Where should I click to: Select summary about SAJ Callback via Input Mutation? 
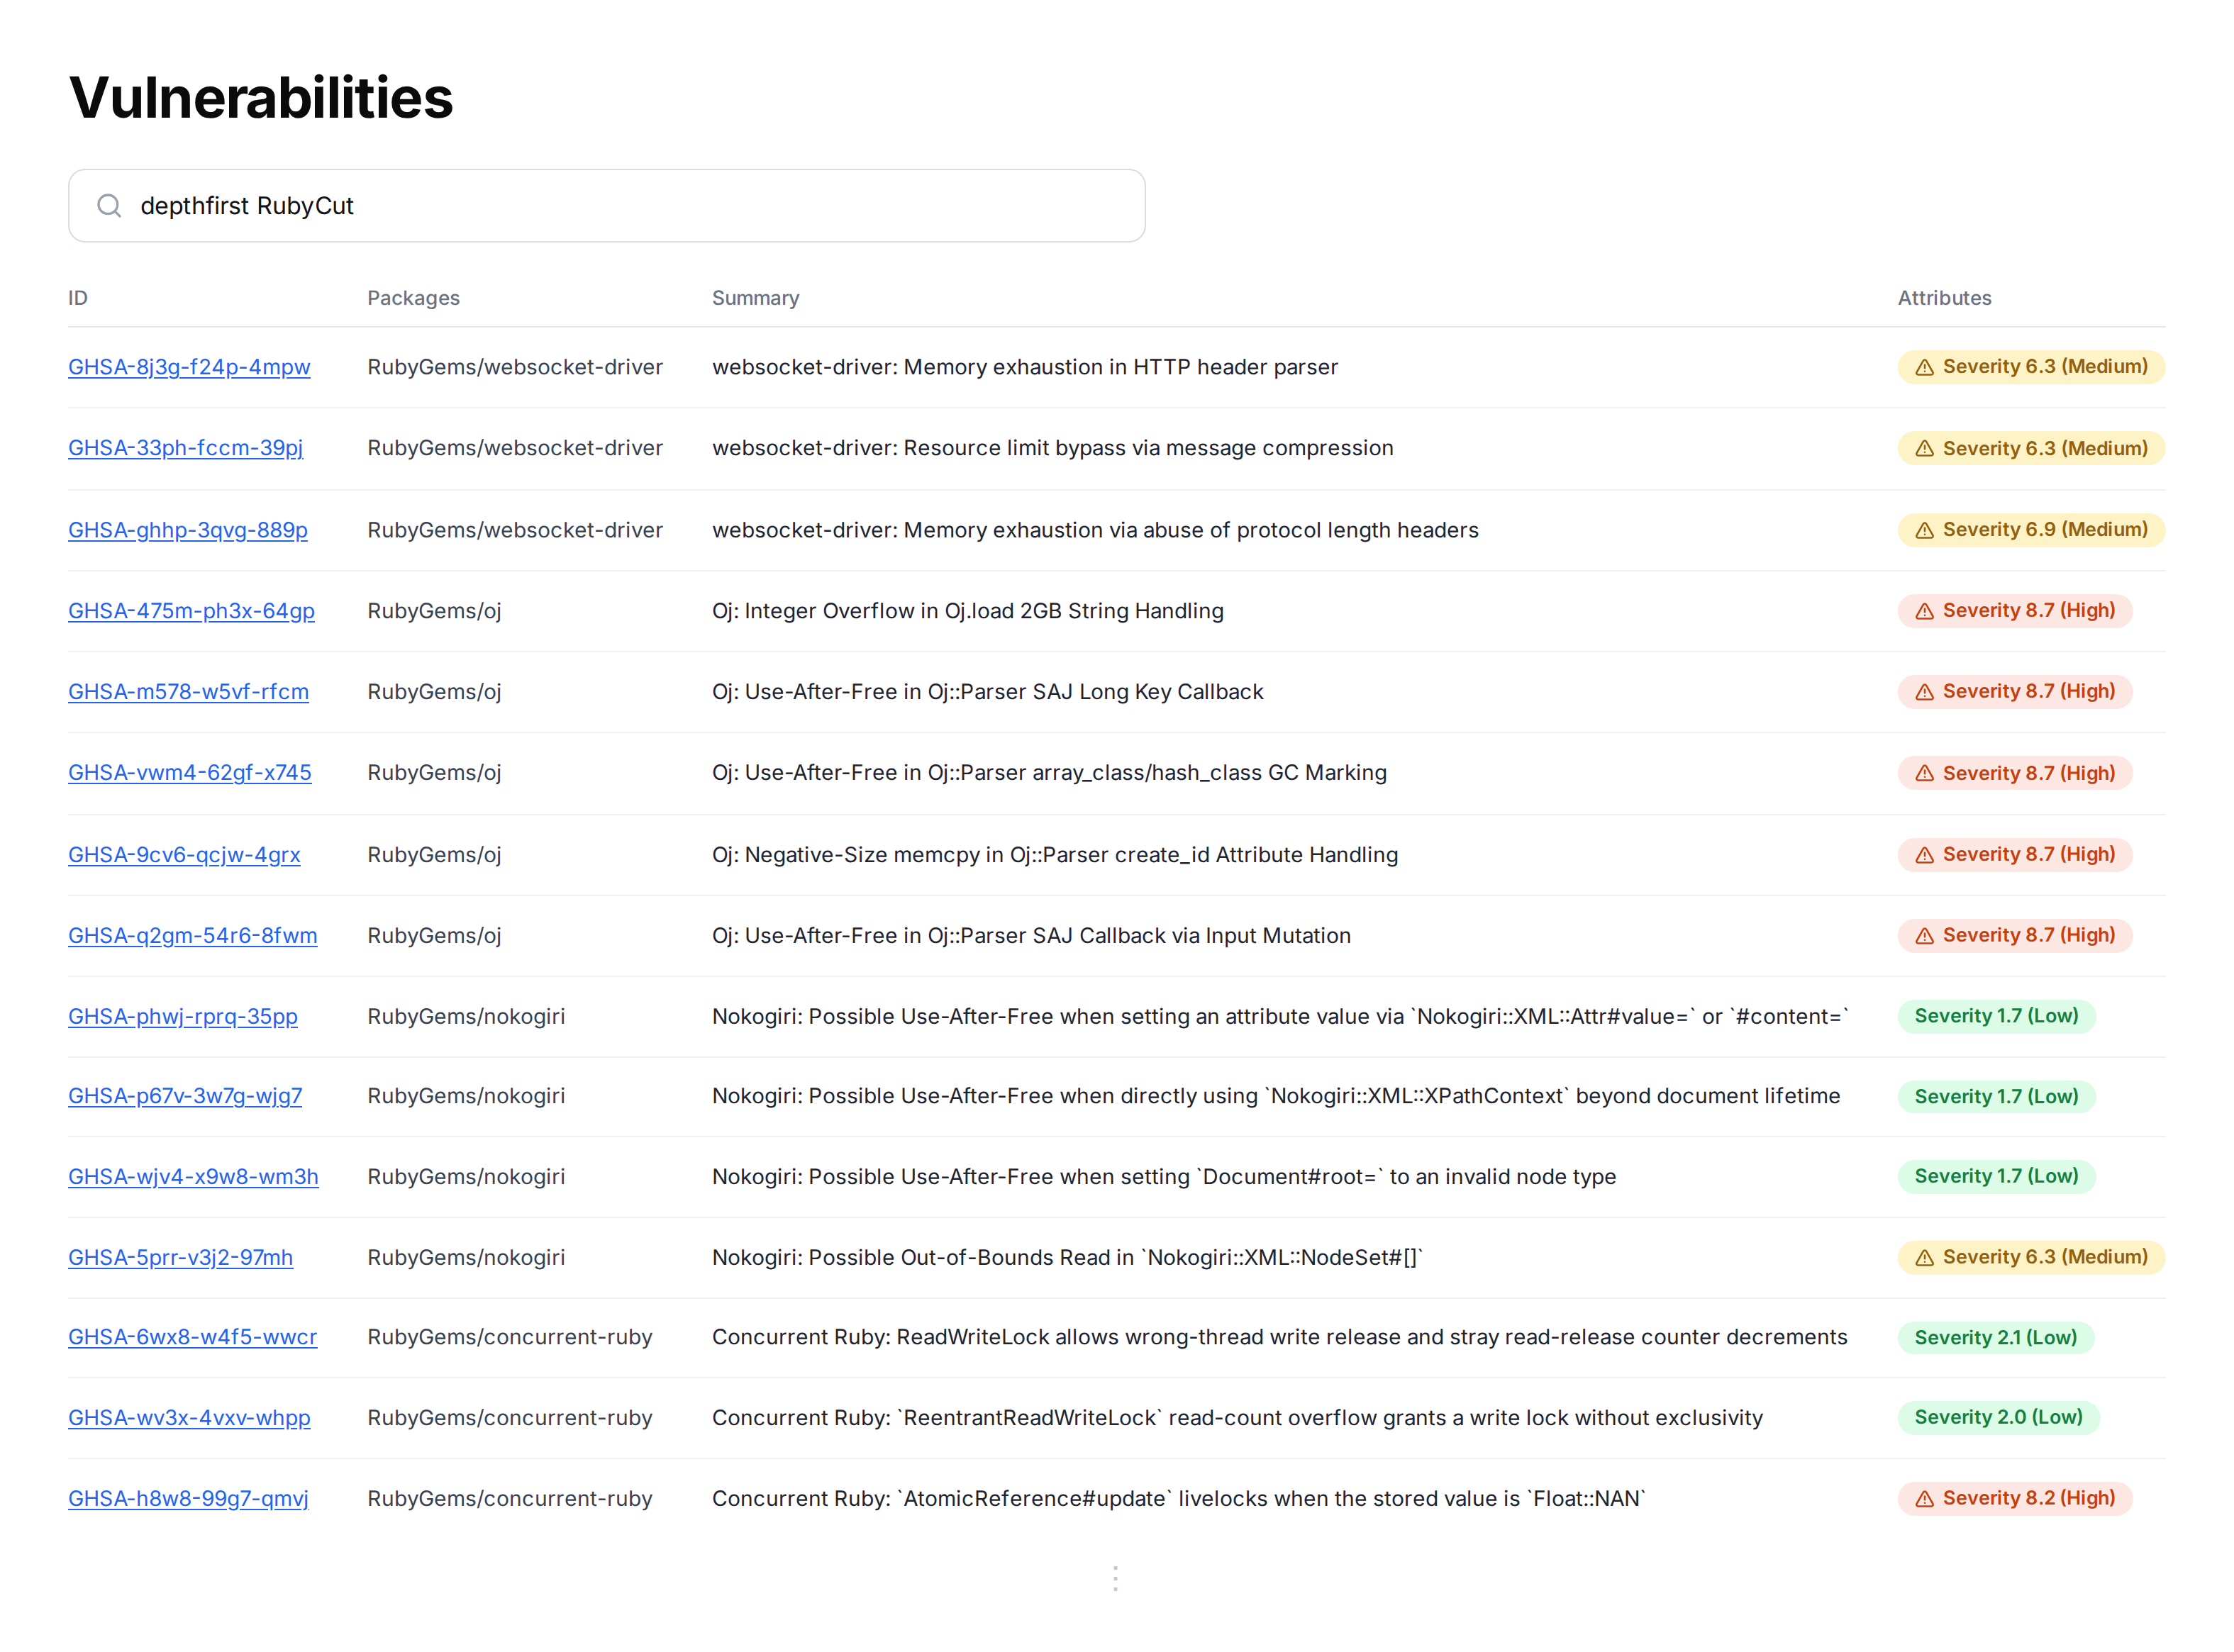(1031, 936)
